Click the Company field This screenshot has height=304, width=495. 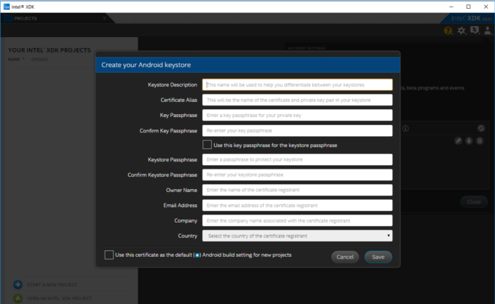(x=298, y=220)
